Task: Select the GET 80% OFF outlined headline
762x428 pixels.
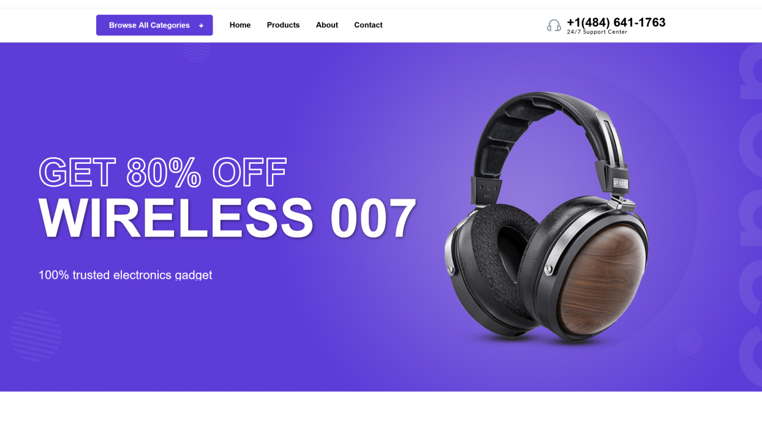Action: point(163,172)
